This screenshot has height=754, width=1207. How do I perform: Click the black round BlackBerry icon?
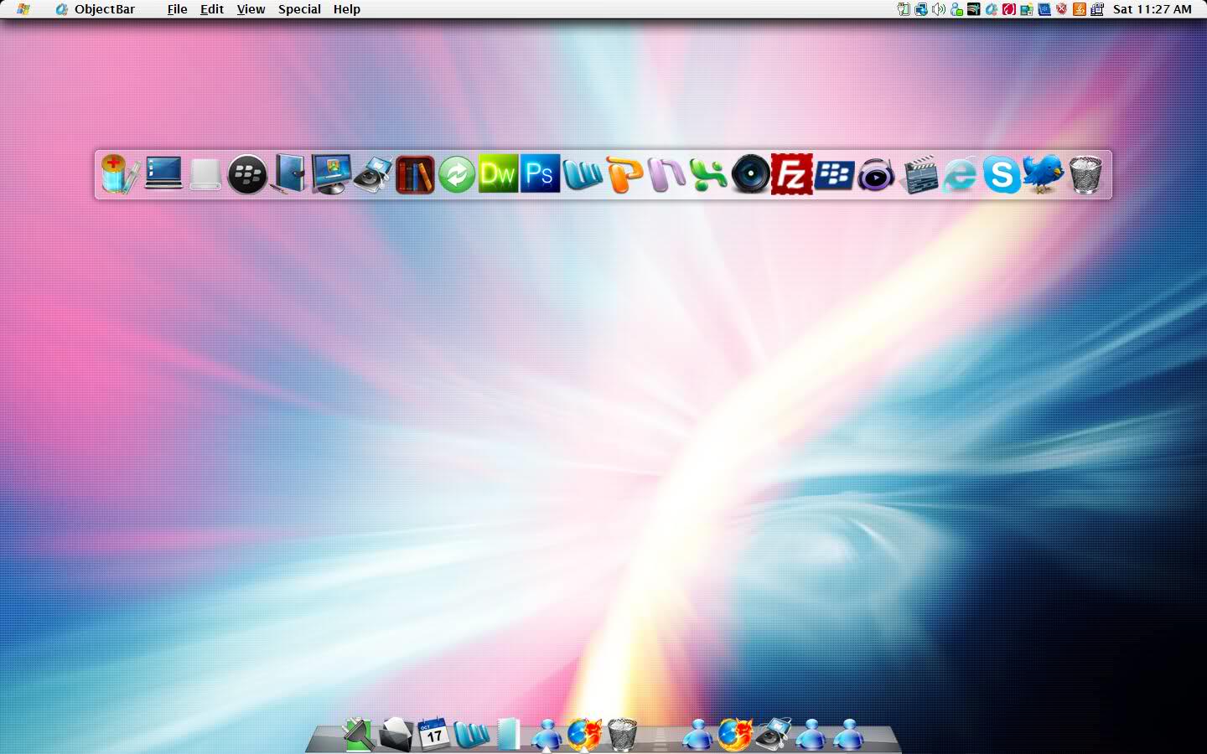click(247, 174)
